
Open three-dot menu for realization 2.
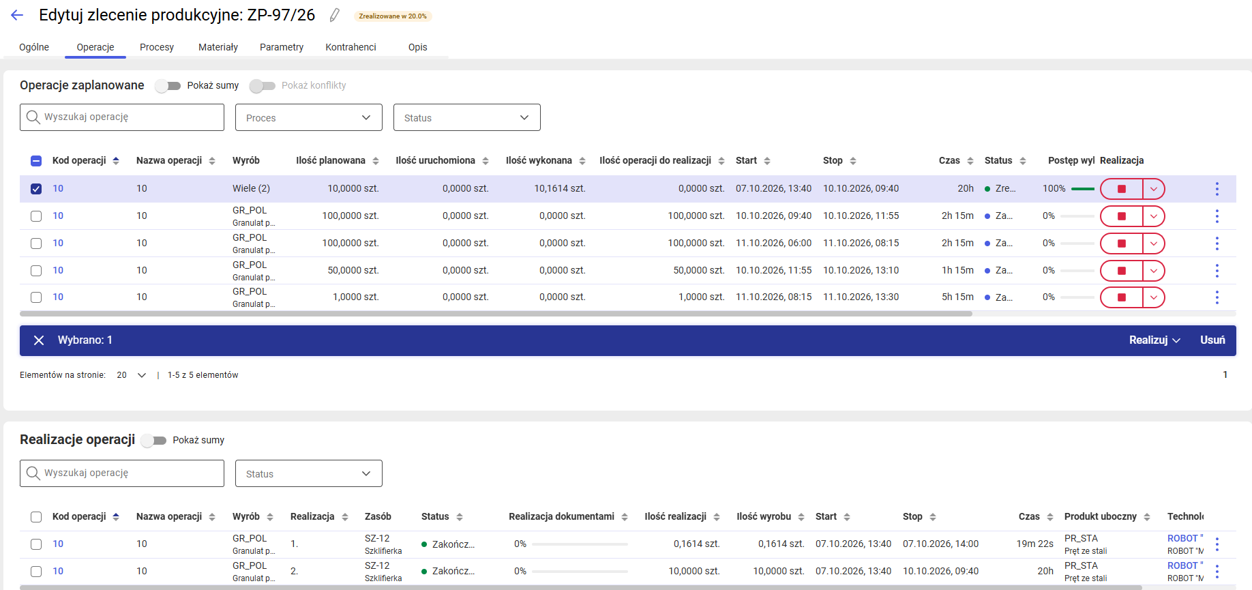[x=1217, y=572]
